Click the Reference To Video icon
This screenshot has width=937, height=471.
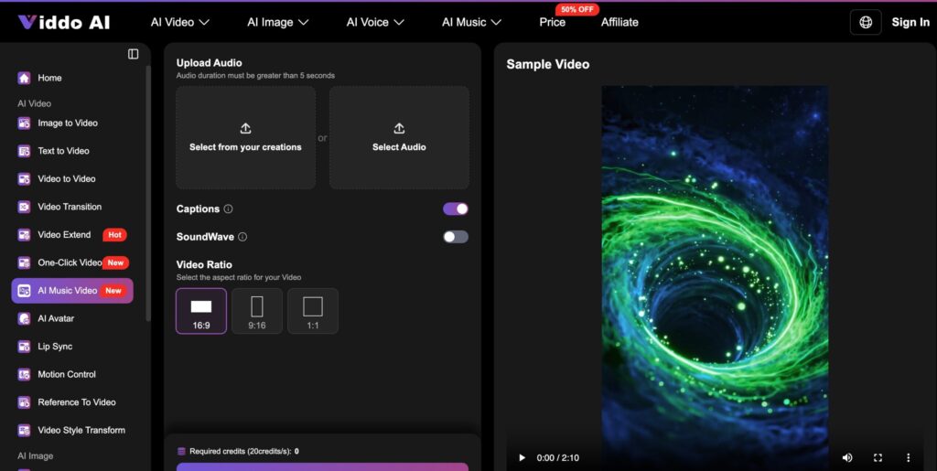(24, 402)
